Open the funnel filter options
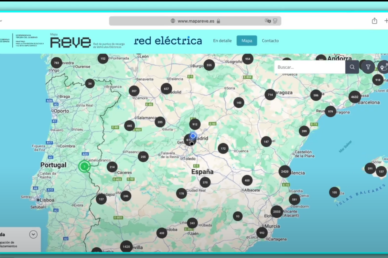The image size is (388, 258). pyautogui.click(x=368, y=67)
